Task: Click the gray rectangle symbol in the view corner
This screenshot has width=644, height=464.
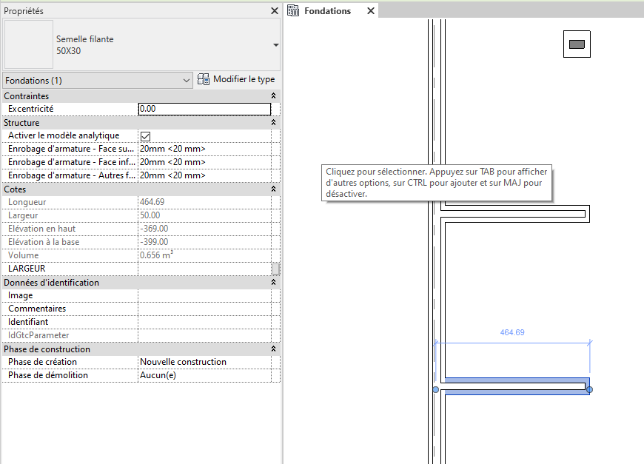Action: [x=577, y=44]
